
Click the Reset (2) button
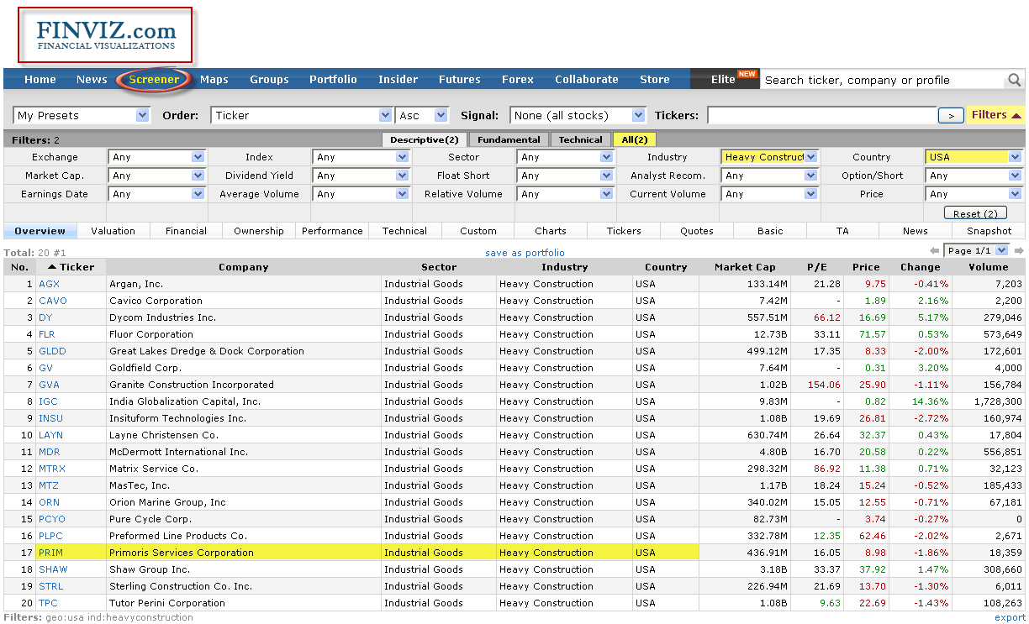pyautogui.click(x=974, y=213)
